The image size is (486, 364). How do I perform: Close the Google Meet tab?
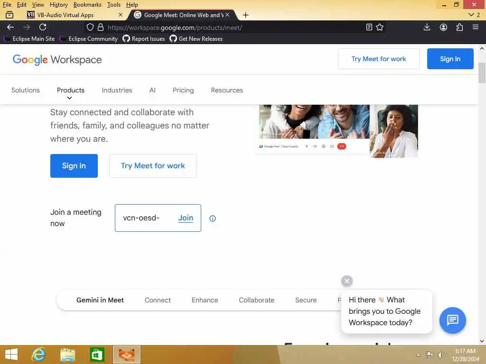pos(227,15)
